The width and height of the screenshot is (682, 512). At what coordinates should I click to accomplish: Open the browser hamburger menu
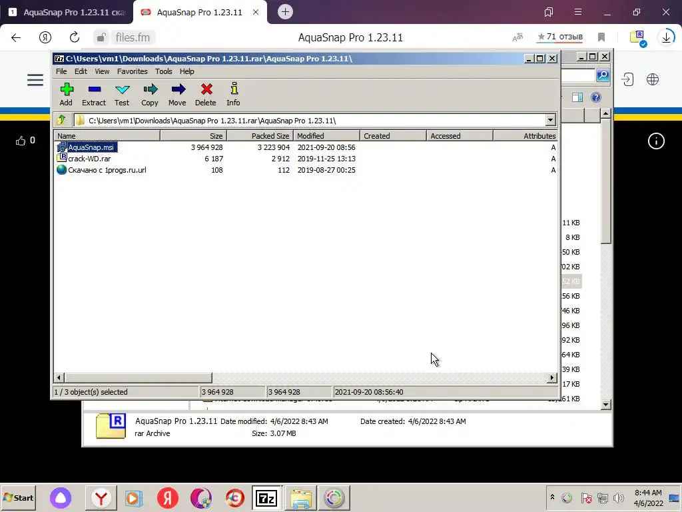click(578, 12)
